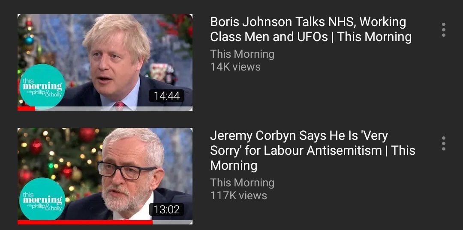The height and width of the screenshot is (230, 463).
Task: Open three-dot menu for Jeremy Corbyn video
Action: [x=443, y=143]
